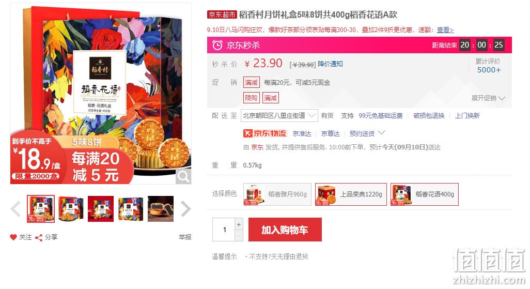The width and height of the screenshot is (530, 289).
Task: Show previous thumbnails with left arrow
Action: pyautogui.click(x=15, y=209)
